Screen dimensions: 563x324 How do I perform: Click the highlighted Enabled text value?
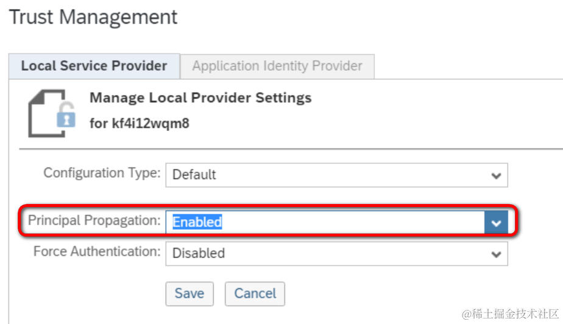pos(197,223)
